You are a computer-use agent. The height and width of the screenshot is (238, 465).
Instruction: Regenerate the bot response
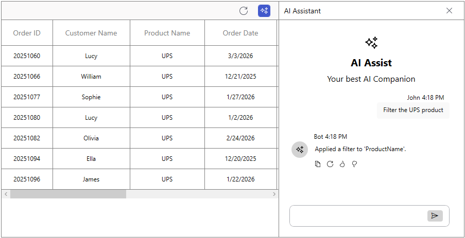(x=330, y=164)
